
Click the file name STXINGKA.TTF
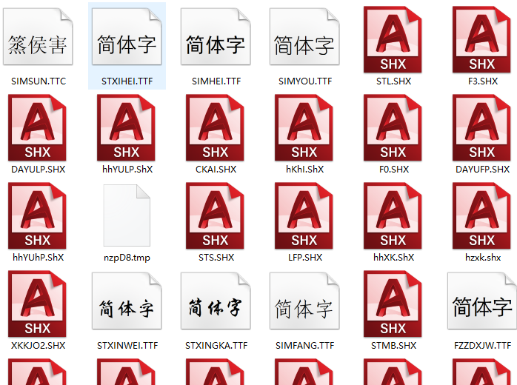pyautogui.click(x=216, y=346)
